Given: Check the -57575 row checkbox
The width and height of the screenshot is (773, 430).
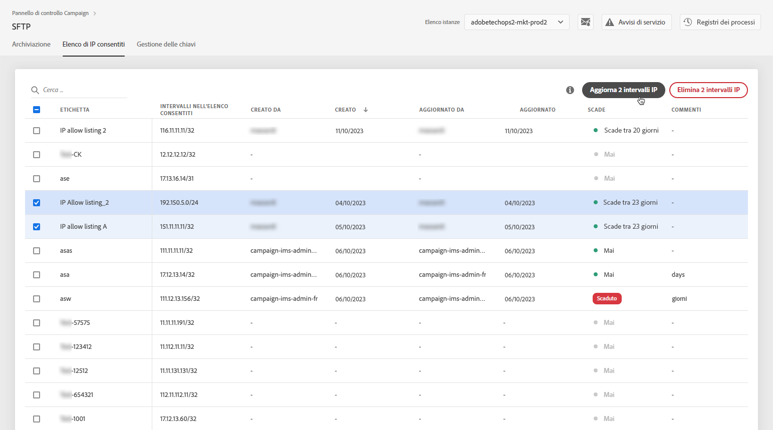Looking at the screenshot, I should [37, 323].
